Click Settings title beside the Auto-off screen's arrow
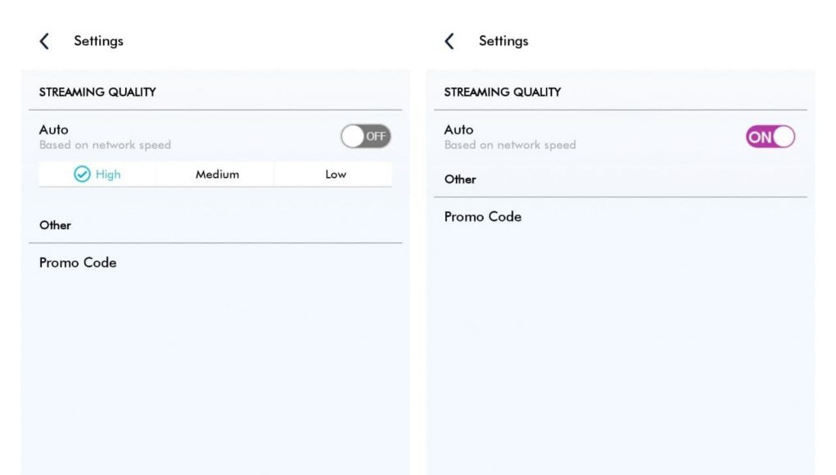 [98, 41]
